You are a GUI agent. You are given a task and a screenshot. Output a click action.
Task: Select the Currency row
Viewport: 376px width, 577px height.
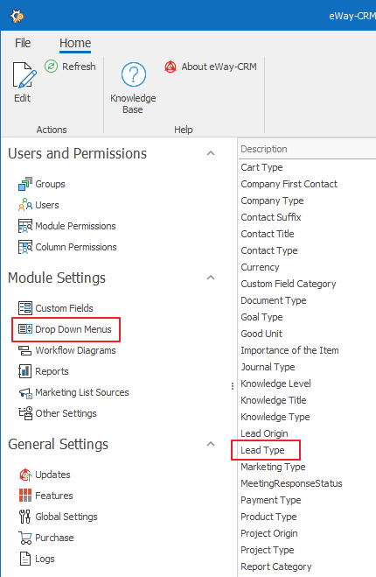[307, 267]
